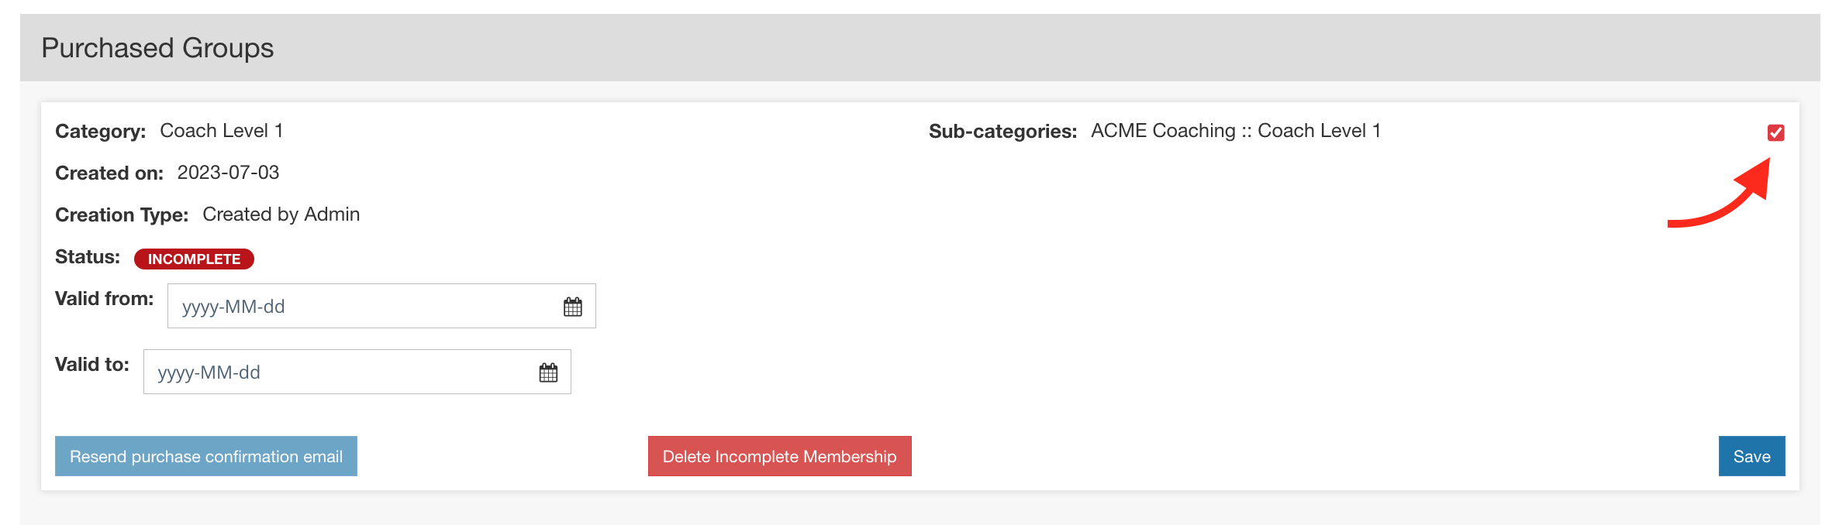Resend purchase confirmation email
Screen dimensions: 1839x525
point(205,456)
